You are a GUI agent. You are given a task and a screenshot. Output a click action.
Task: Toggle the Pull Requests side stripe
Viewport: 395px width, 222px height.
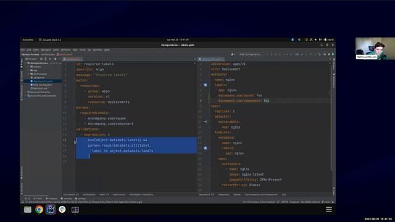click(x=22, y=92)
